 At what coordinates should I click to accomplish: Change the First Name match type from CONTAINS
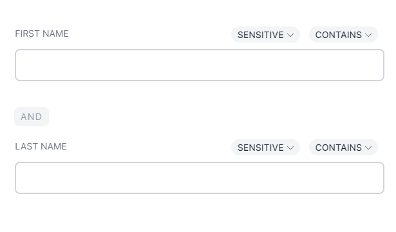pos(343,35)
